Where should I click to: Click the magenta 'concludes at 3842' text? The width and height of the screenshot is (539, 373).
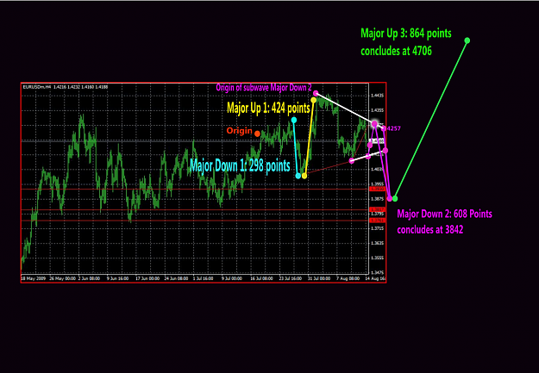(430, 229)
